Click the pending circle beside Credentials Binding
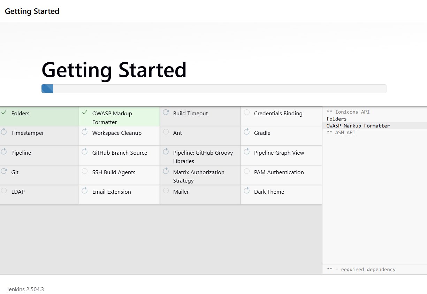427x294 pixels. click(247, 113)
